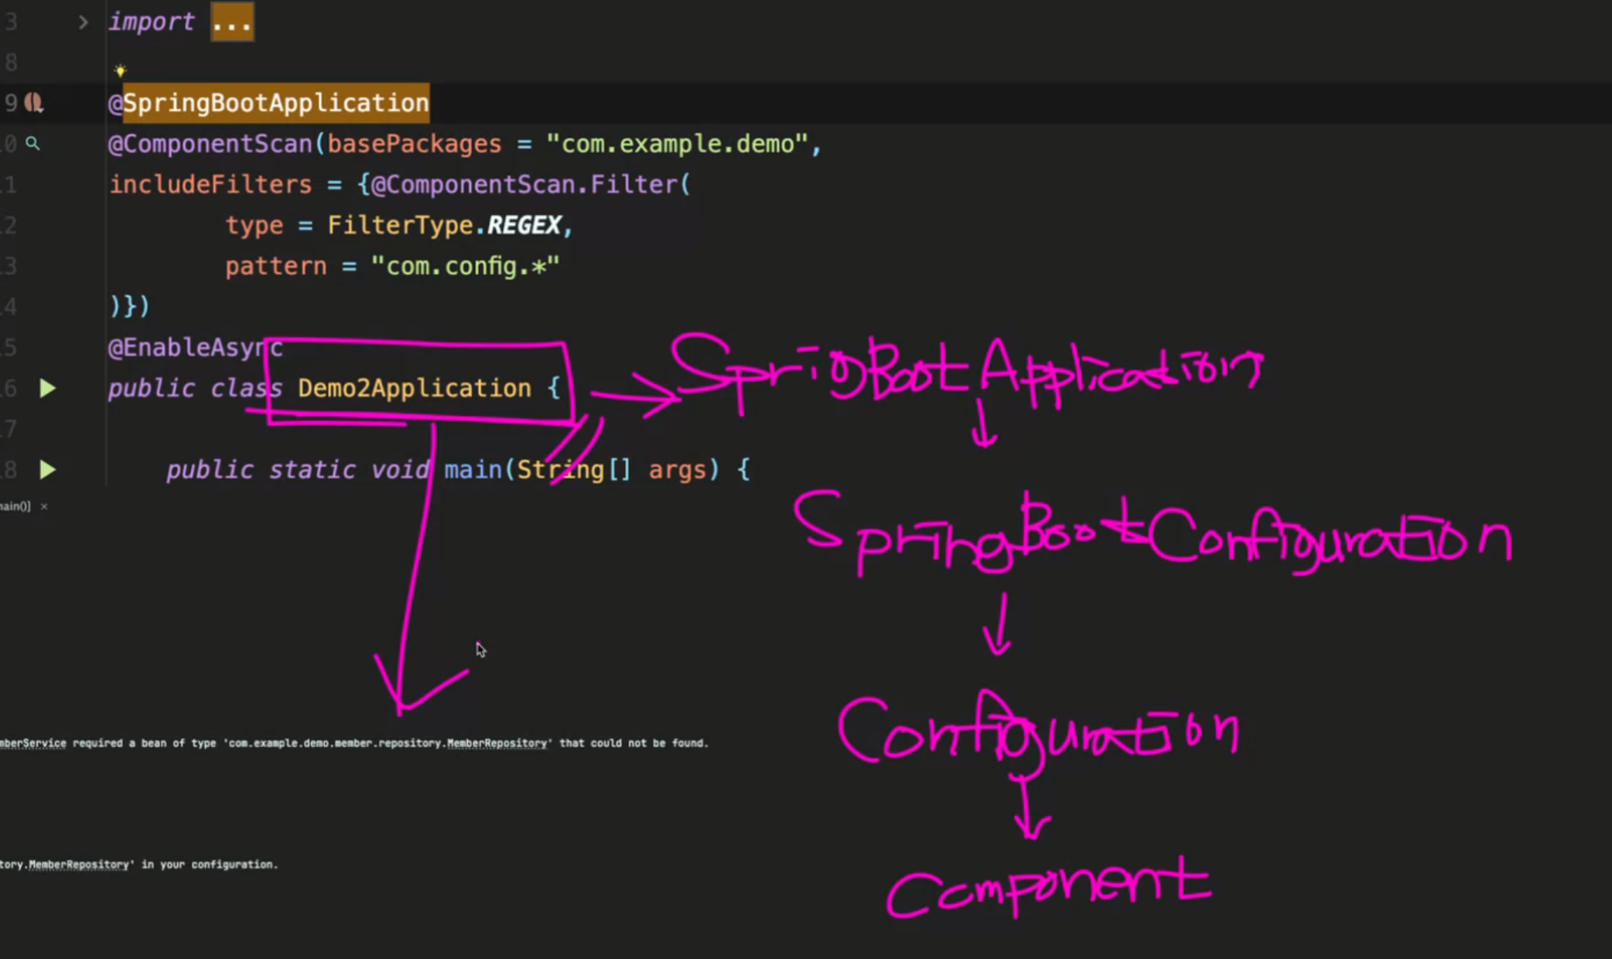Open the MemberRepository link in the bean error

pos(497,743)
